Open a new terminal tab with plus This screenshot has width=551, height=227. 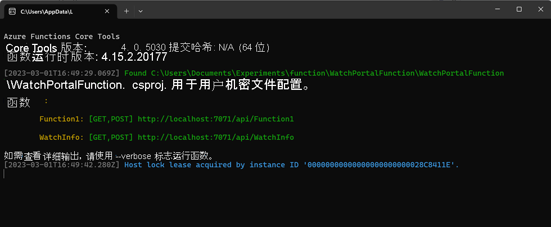click(x=127, y=11)
